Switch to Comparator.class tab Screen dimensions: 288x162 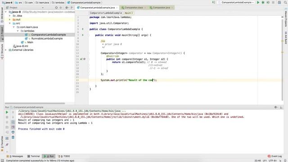(x=134, y=8)
